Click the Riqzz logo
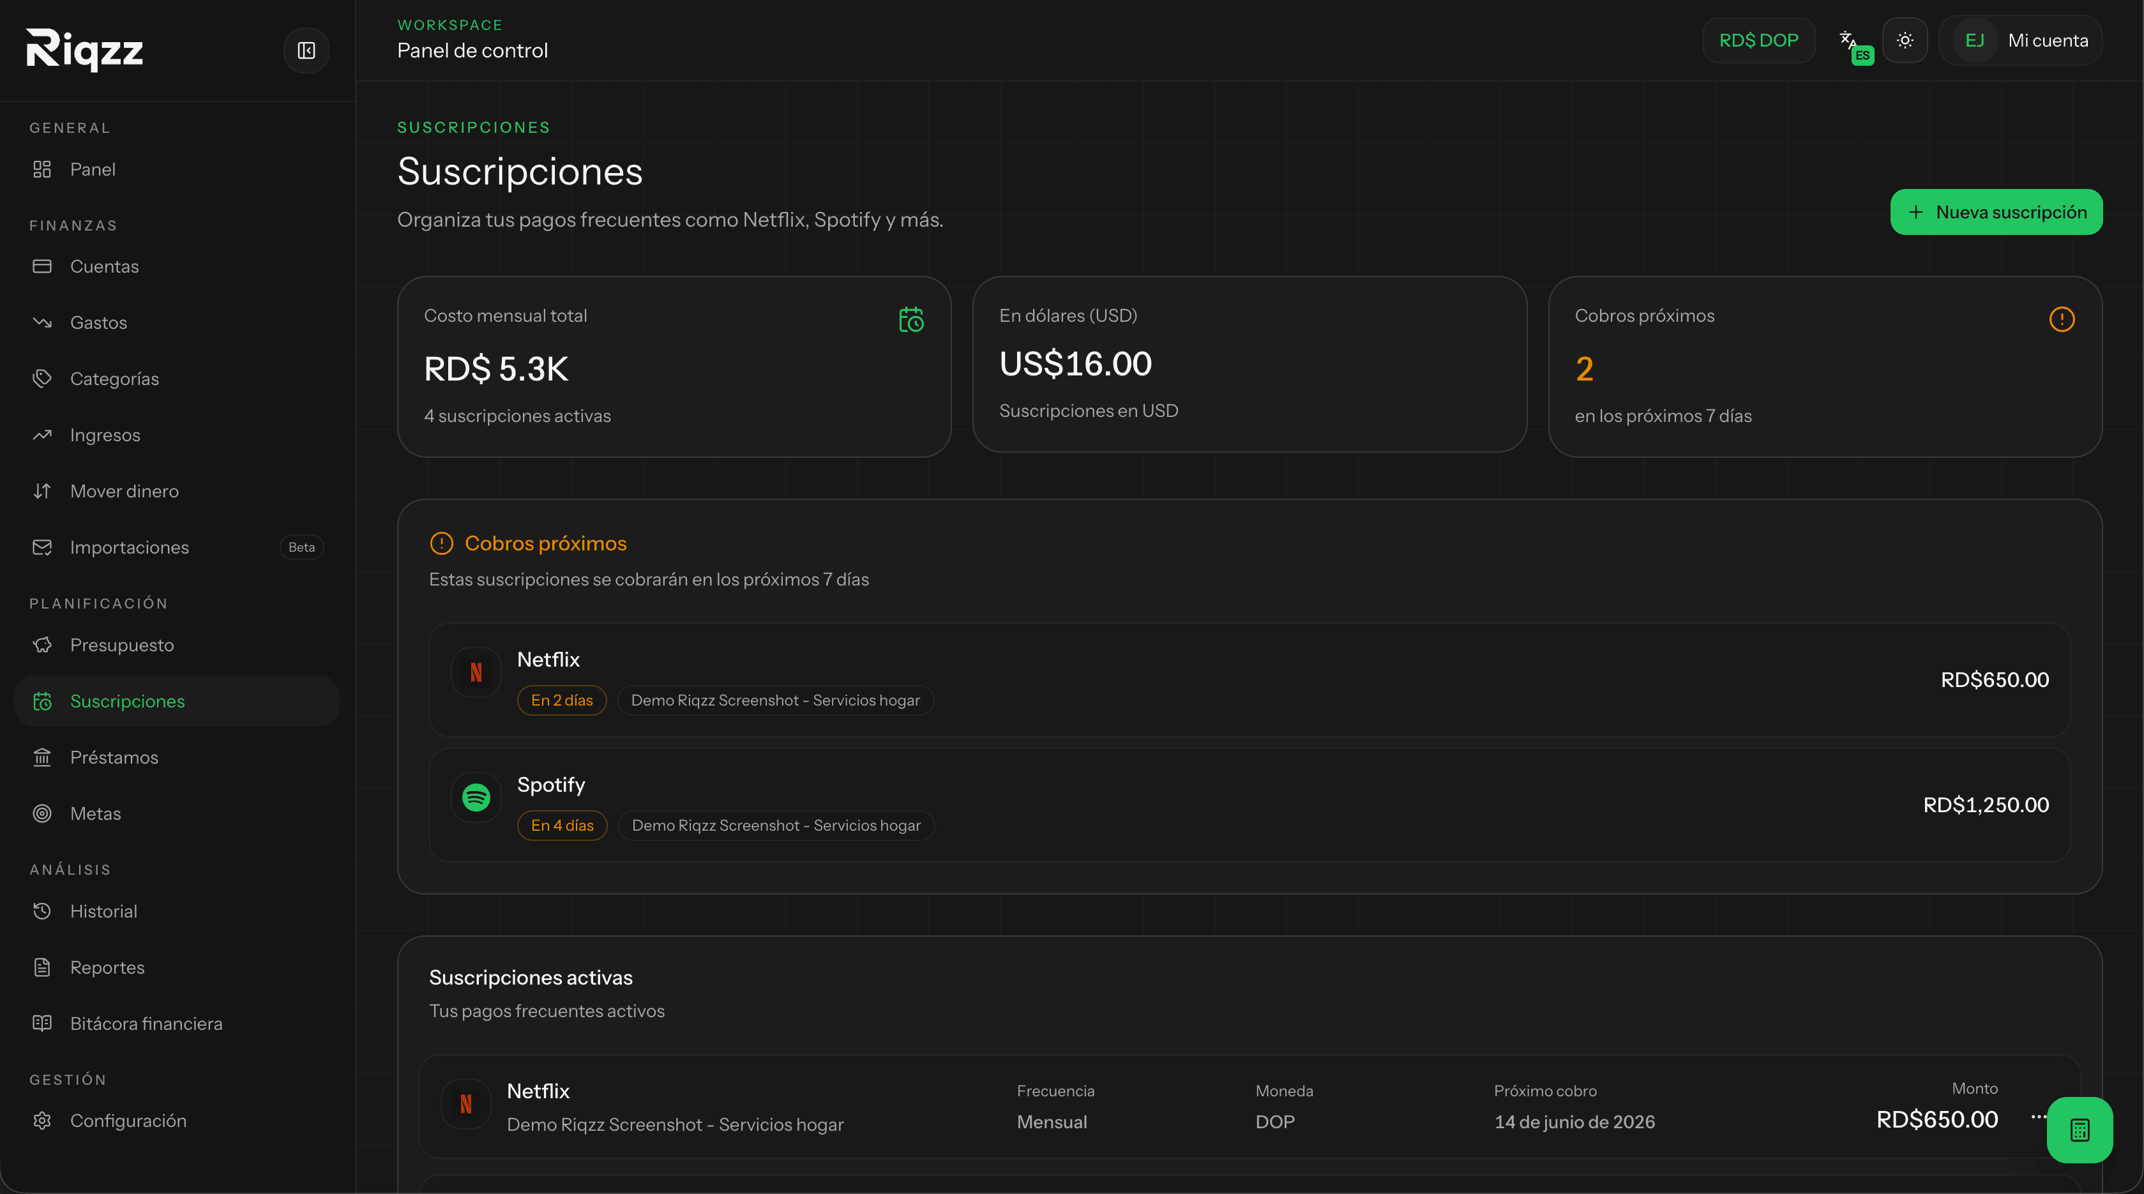The image size is (2144, 1194). tap(84, 50)
